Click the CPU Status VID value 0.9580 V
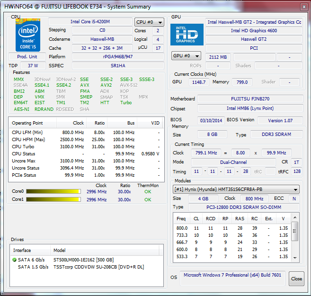 (x=151, y=154)
